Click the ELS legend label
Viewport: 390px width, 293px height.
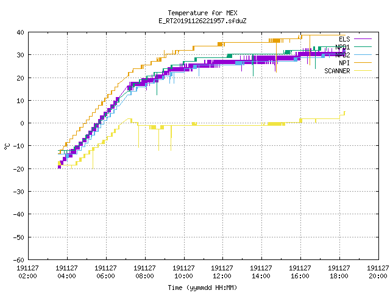point(344,39)
